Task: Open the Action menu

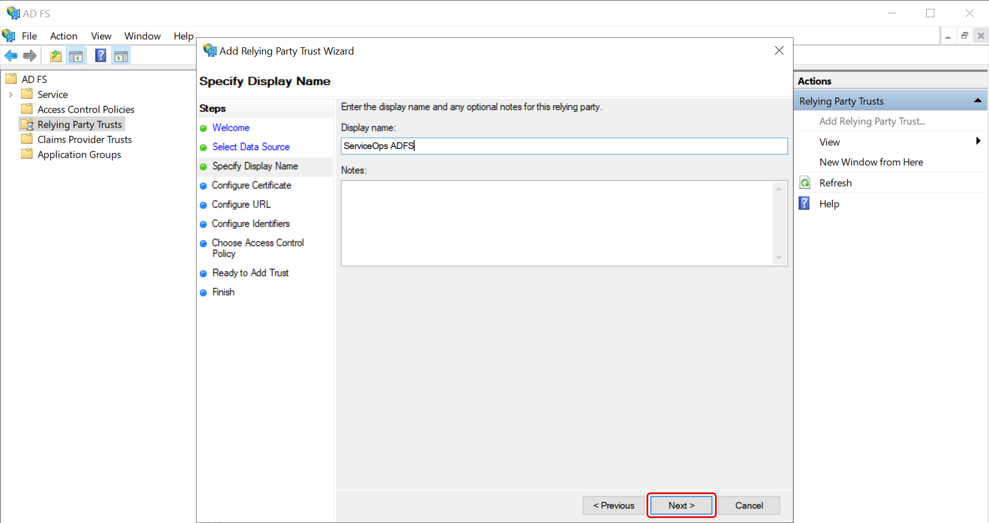Action: point(63,36)
